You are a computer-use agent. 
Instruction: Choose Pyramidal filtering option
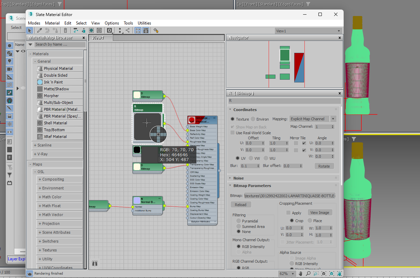click(x=239, y=221)
